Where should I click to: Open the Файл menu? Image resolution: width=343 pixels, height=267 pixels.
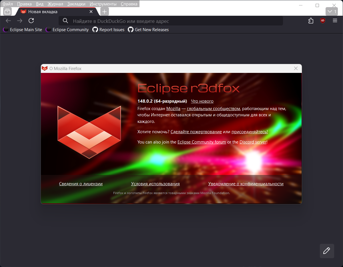click(x=8, y=4)
